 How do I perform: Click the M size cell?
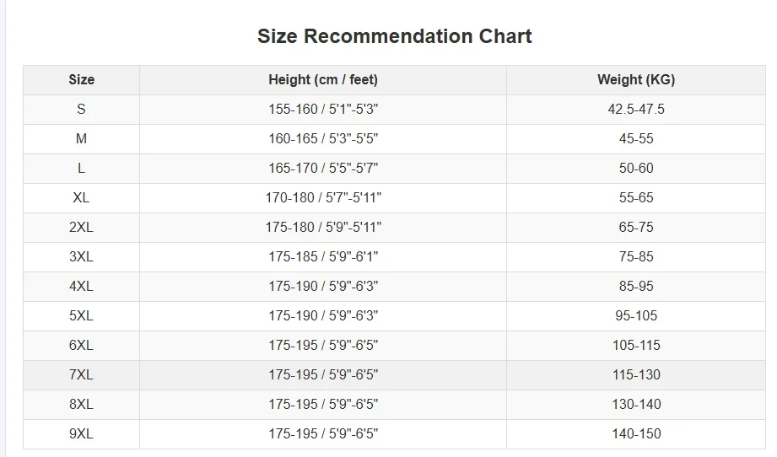(81, 139)
